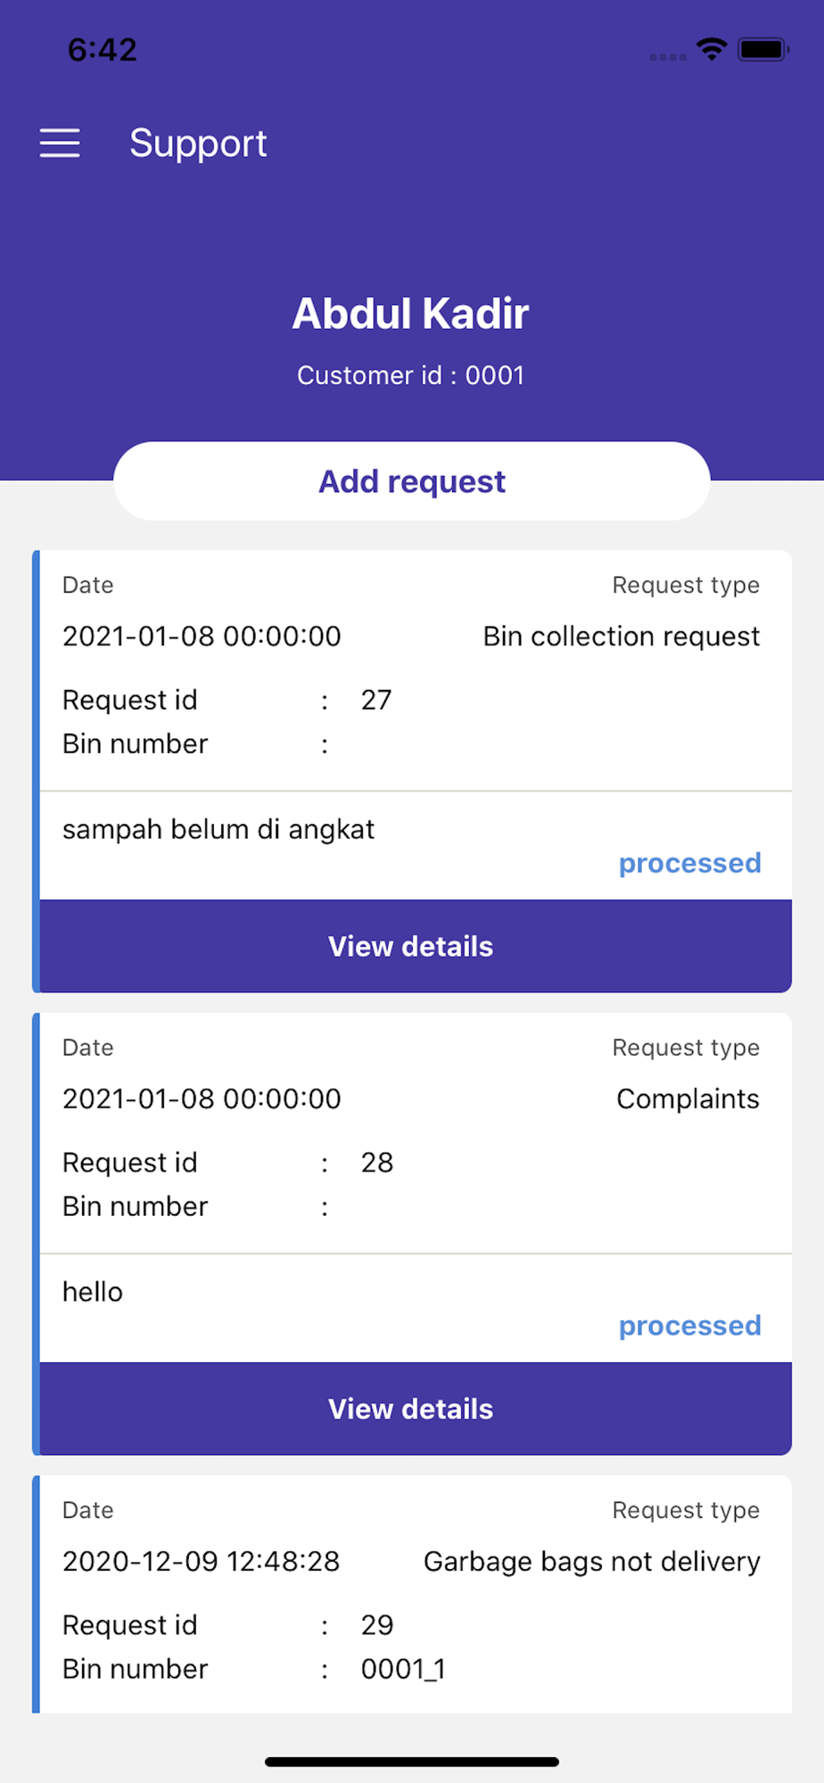Tap bin number value 0001_1

[x=403, y=1669]
